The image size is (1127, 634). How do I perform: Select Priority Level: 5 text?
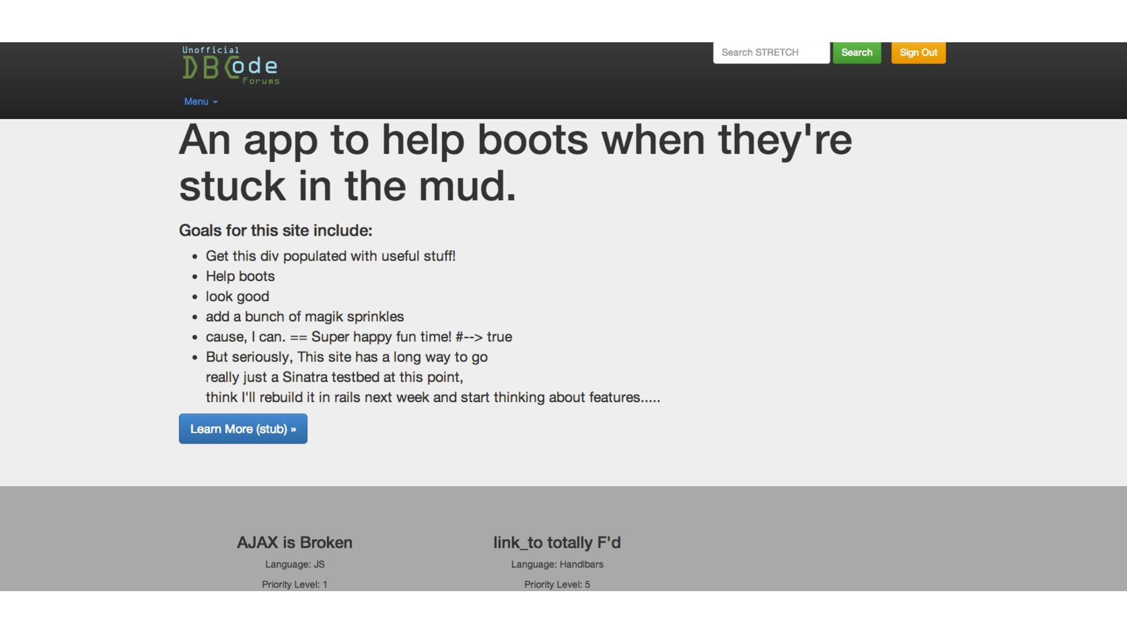click(556, 584)
